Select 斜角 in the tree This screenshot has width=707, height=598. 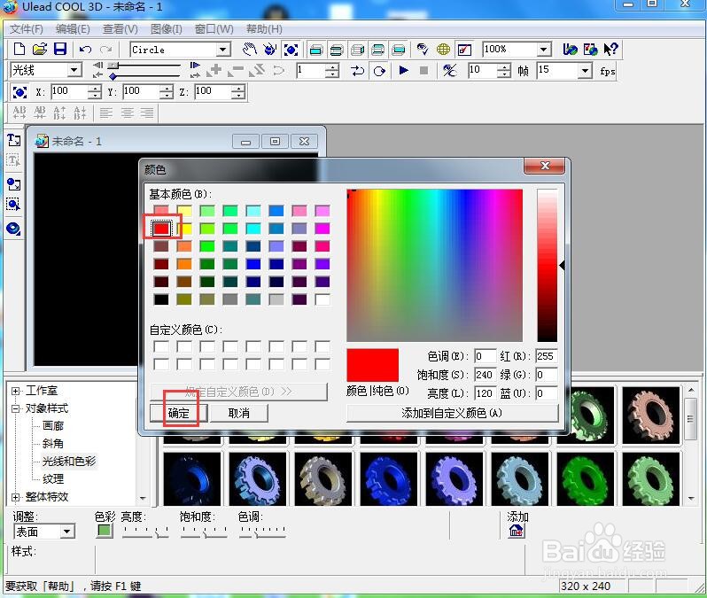coord(53,443)
